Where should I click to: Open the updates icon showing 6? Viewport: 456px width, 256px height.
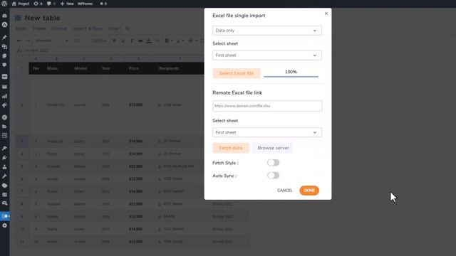(38, 4)
